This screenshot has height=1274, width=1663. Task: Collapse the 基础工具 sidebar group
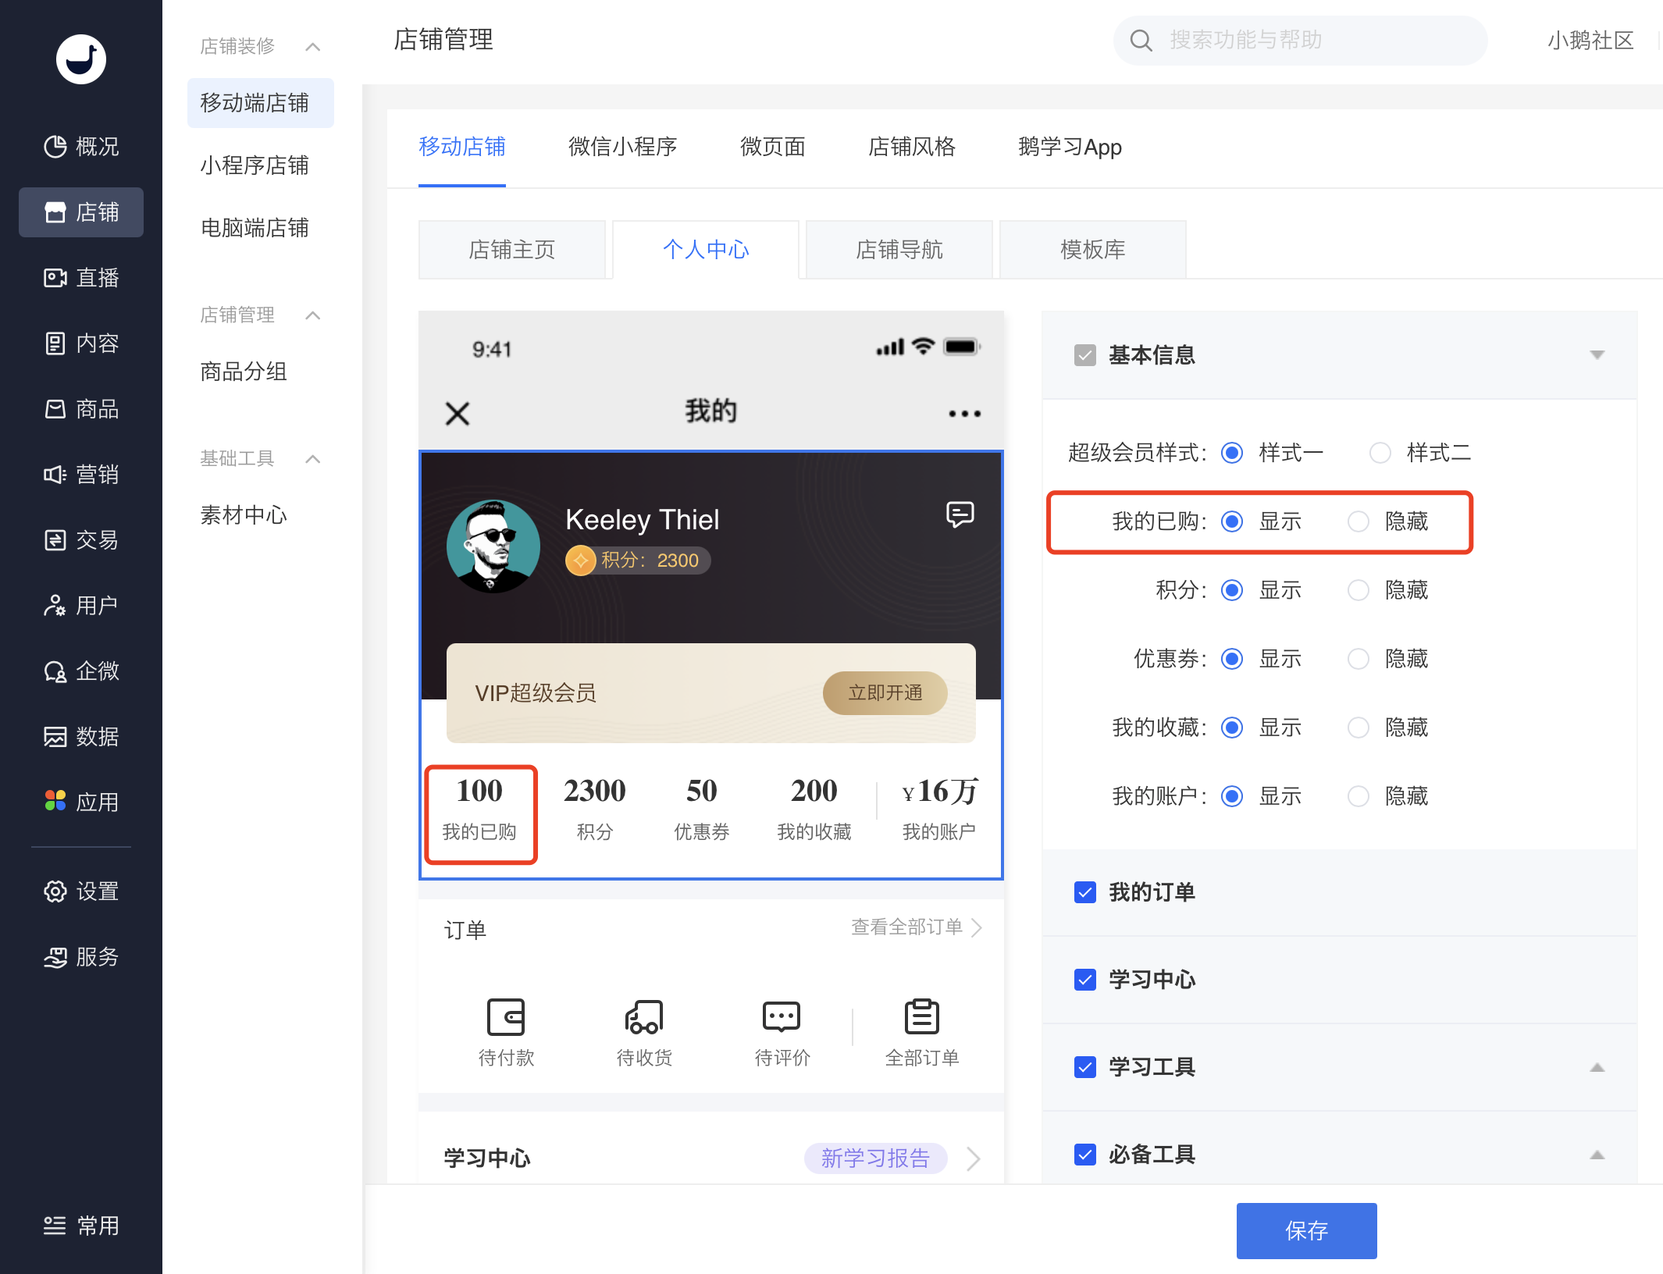[313, 459]
